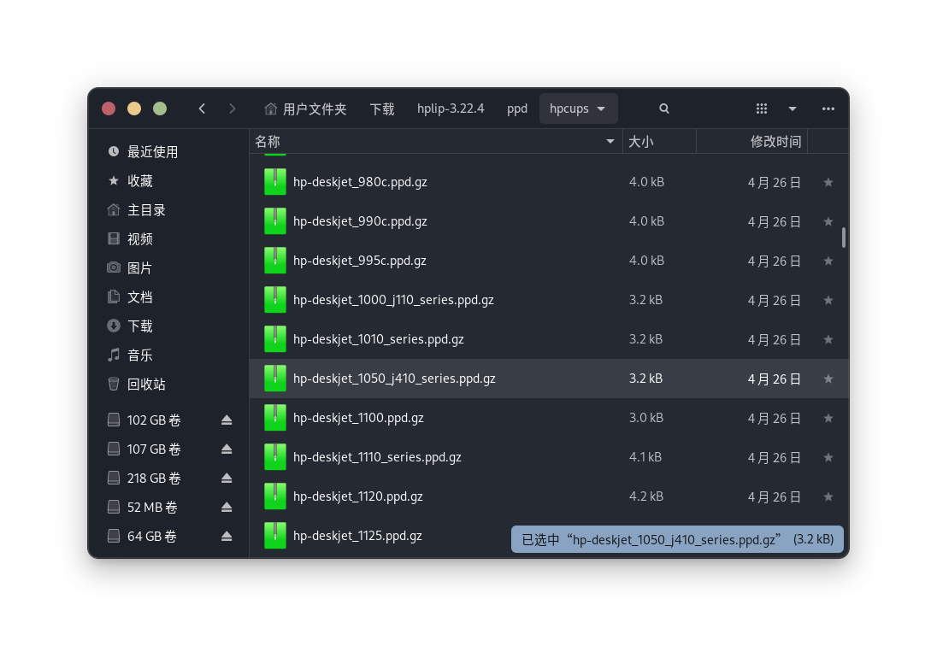This screenshot has width=937, height=646.
Task: Click the 名称 column sort arrow
Action: pyautogui.click(x=610, y=141)
